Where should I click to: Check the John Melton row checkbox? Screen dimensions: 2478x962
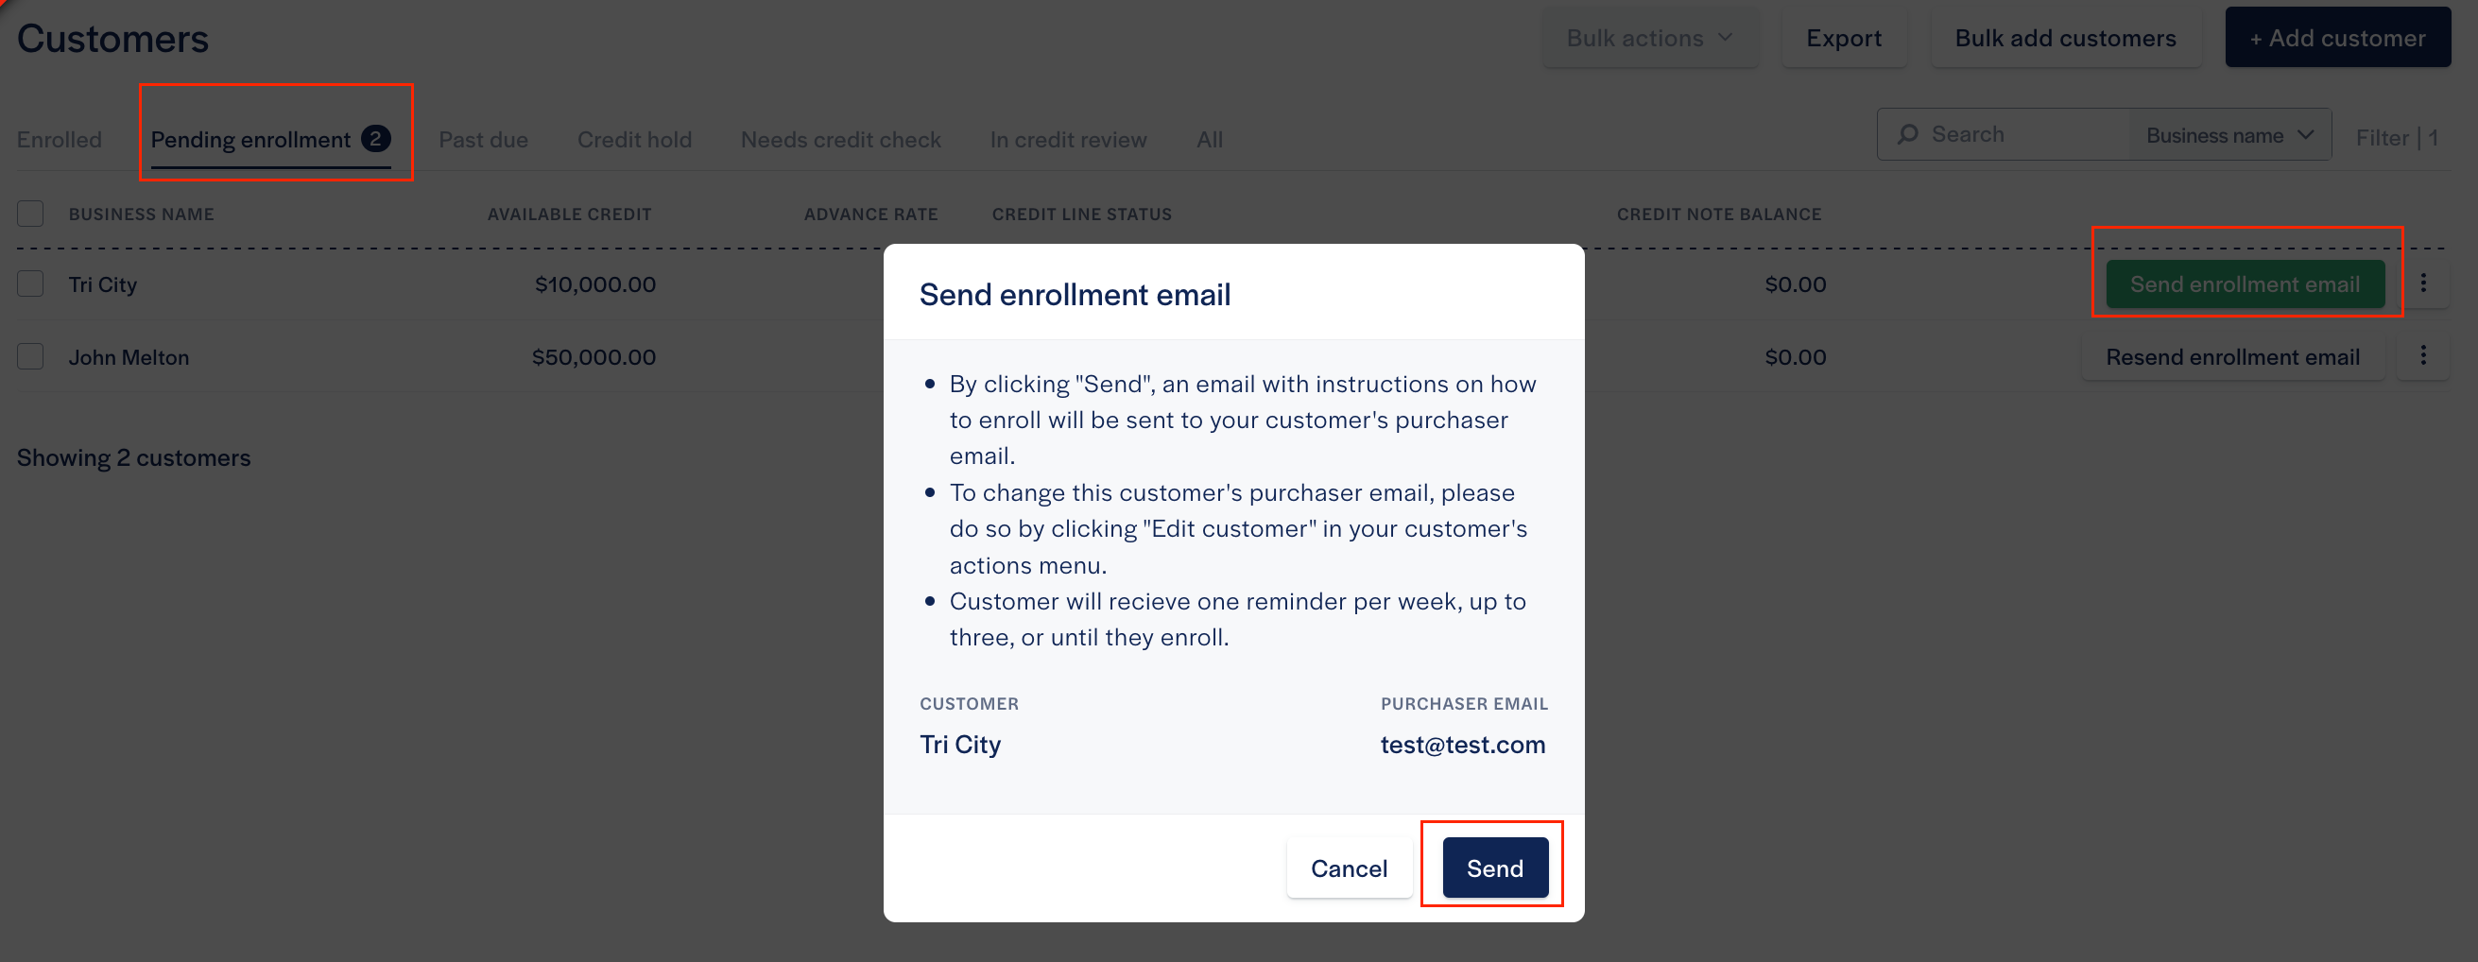pyautogui.click(x=30, y=356)
